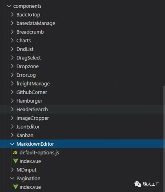Open index.vue inside Pagination

(30, 187)
